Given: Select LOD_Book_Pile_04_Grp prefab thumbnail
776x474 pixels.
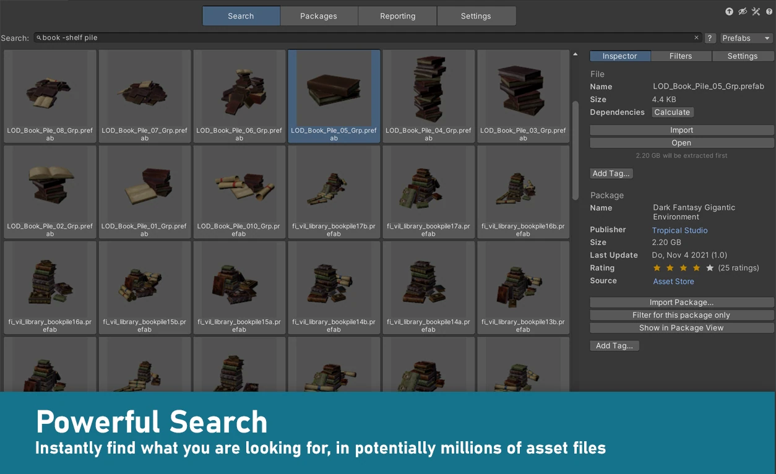Looking at the screenshot, I should (429, 97).
